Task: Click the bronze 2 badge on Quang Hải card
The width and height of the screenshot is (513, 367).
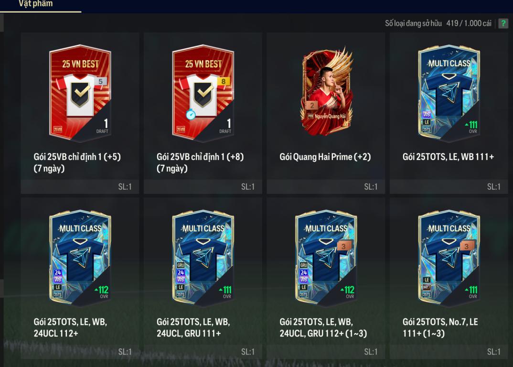Action: coord(312,105)
